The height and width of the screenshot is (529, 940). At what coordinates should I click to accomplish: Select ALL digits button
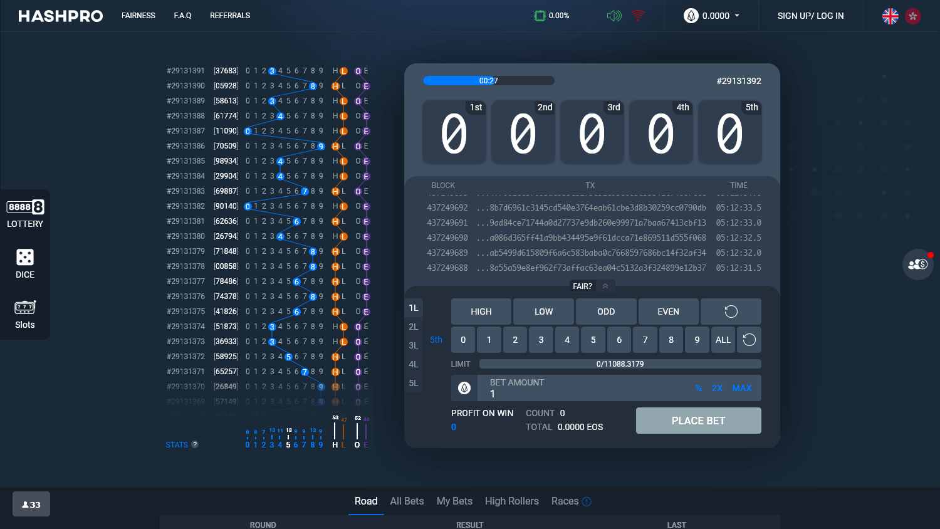point(723,340)
